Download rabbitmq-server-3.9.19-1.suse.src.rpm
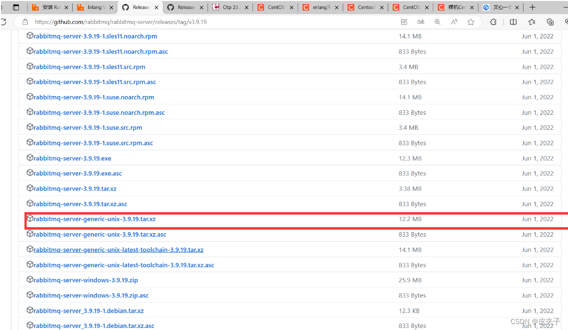 88,127
